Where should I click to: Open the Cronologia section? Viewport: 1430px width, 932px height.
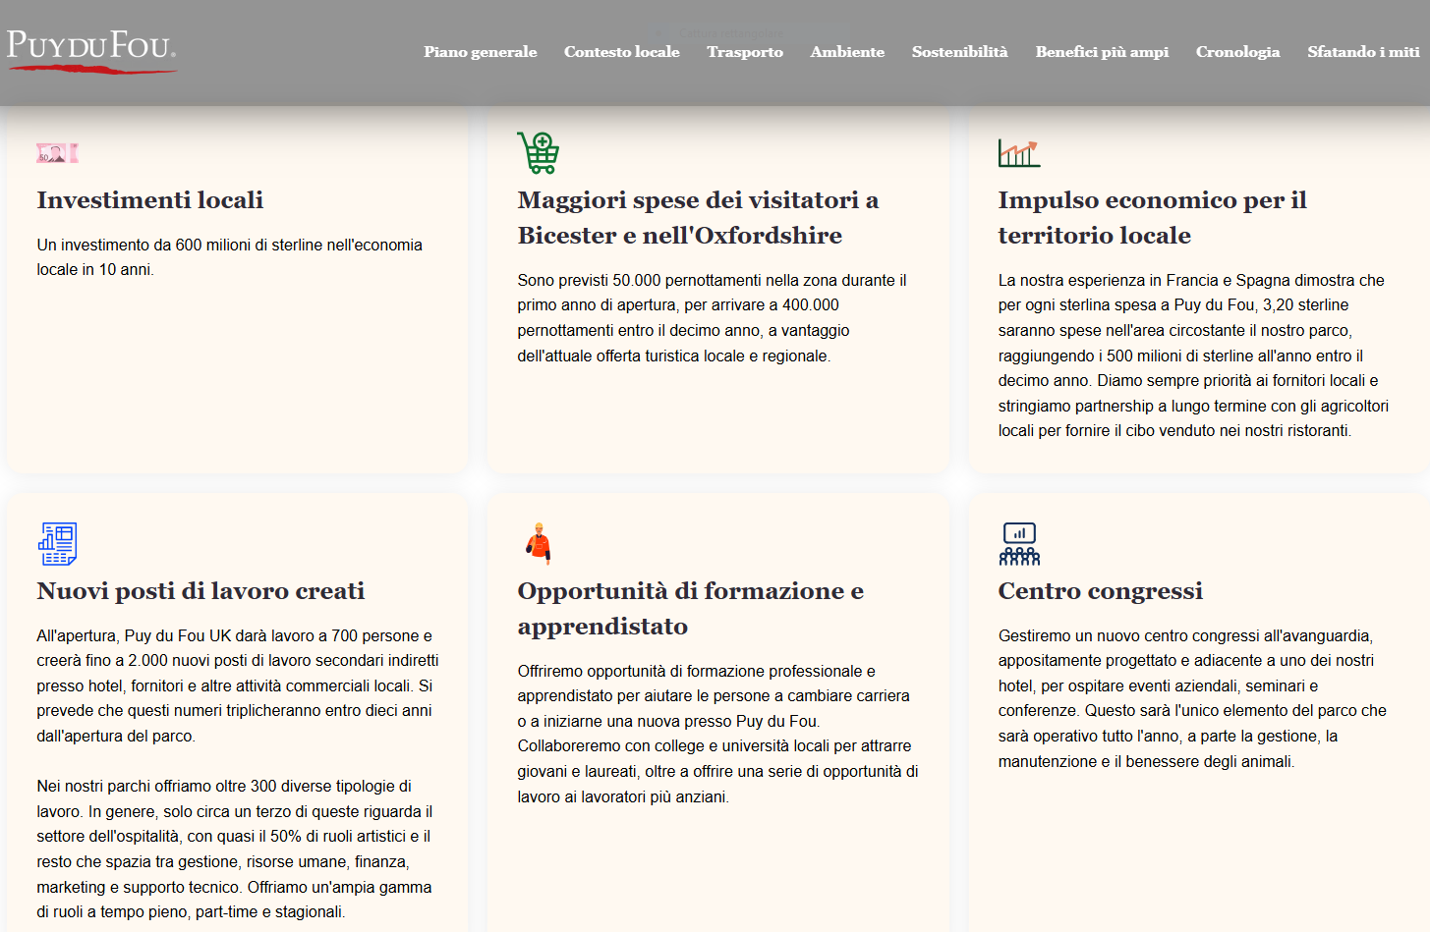point(1237,52)
